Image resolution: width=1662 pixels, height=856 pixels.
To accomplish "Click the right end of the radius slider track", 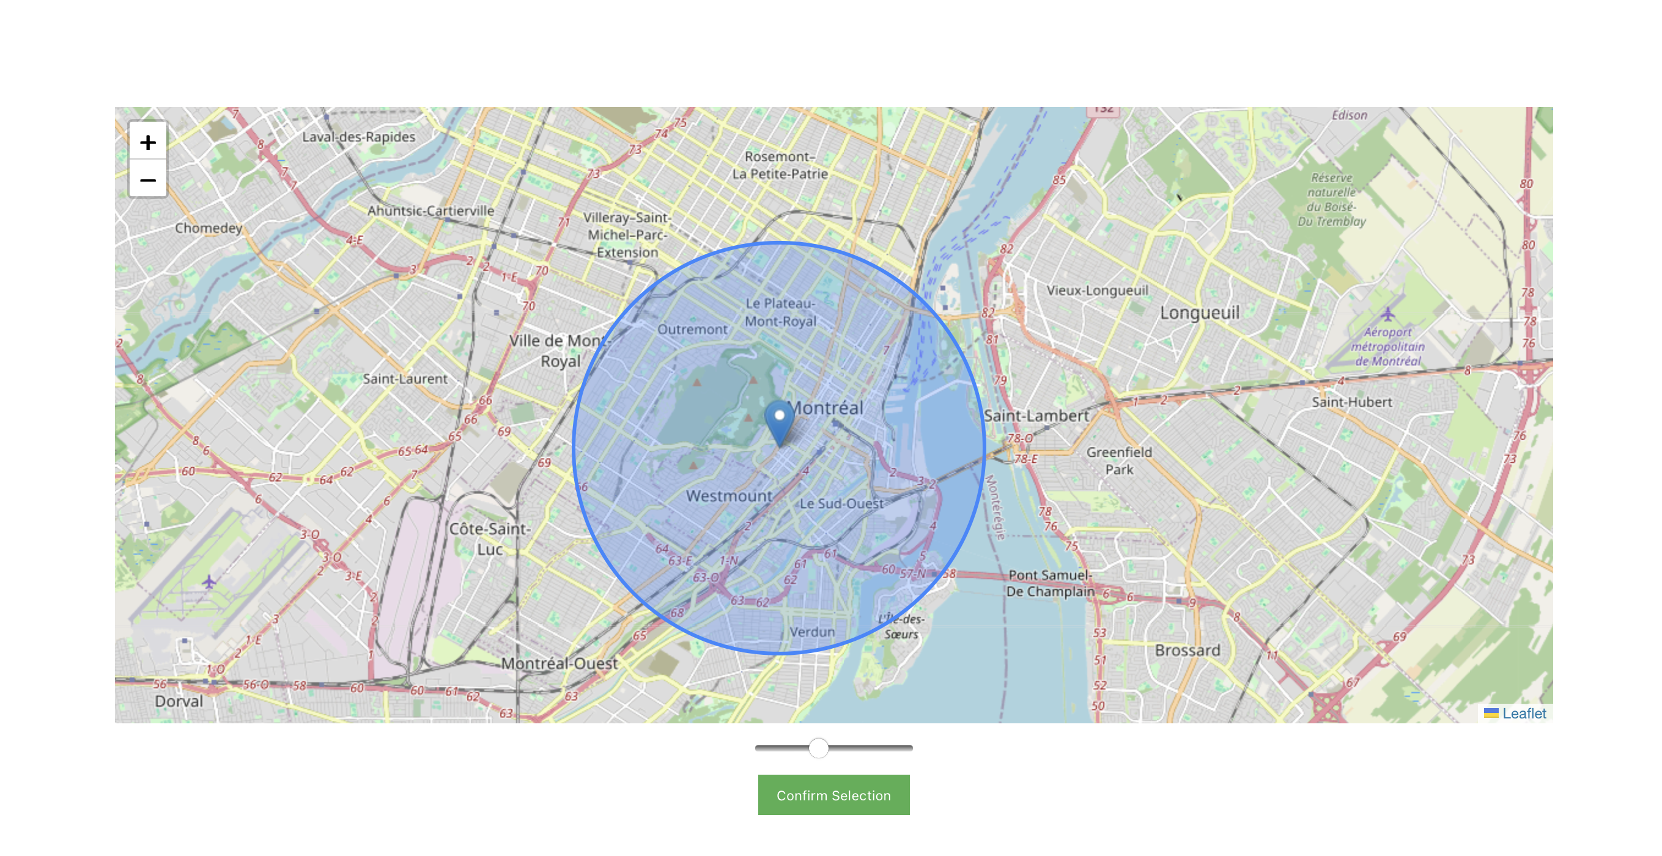I will point(909,748).
